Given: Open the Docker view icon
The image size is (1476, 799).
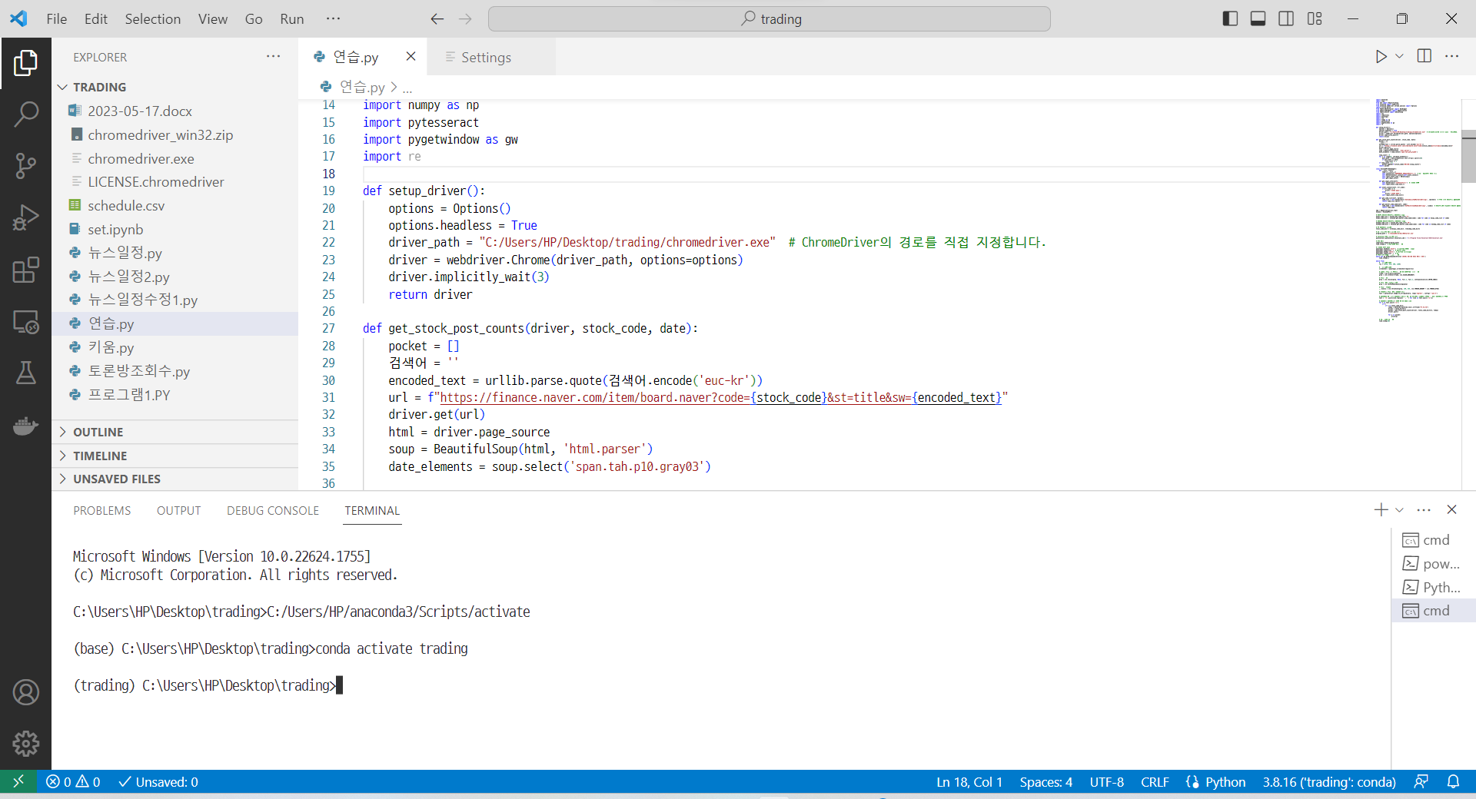Looking at the screenshot, I should click(25, 426).
